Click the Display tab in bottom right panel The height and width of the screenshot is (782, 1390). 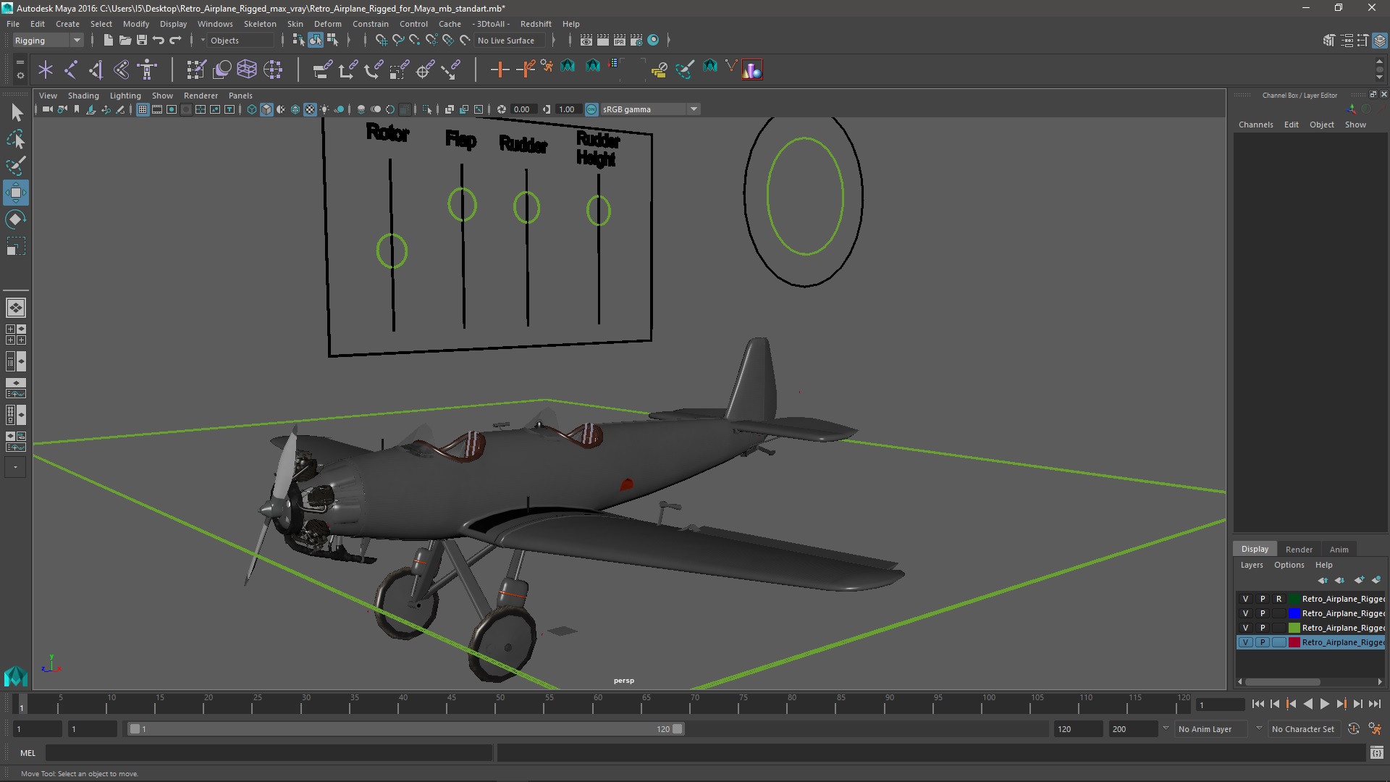point(1255,548)
